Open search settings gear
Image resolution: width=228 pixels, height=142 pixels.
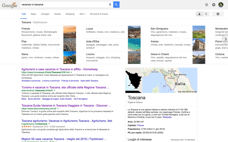click(x=218, y=14)
